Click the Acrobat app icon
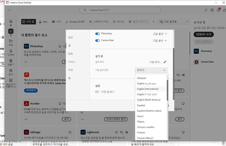Image resolution: width=226 pixels, height=146 pixels. [x=26, y=103]
